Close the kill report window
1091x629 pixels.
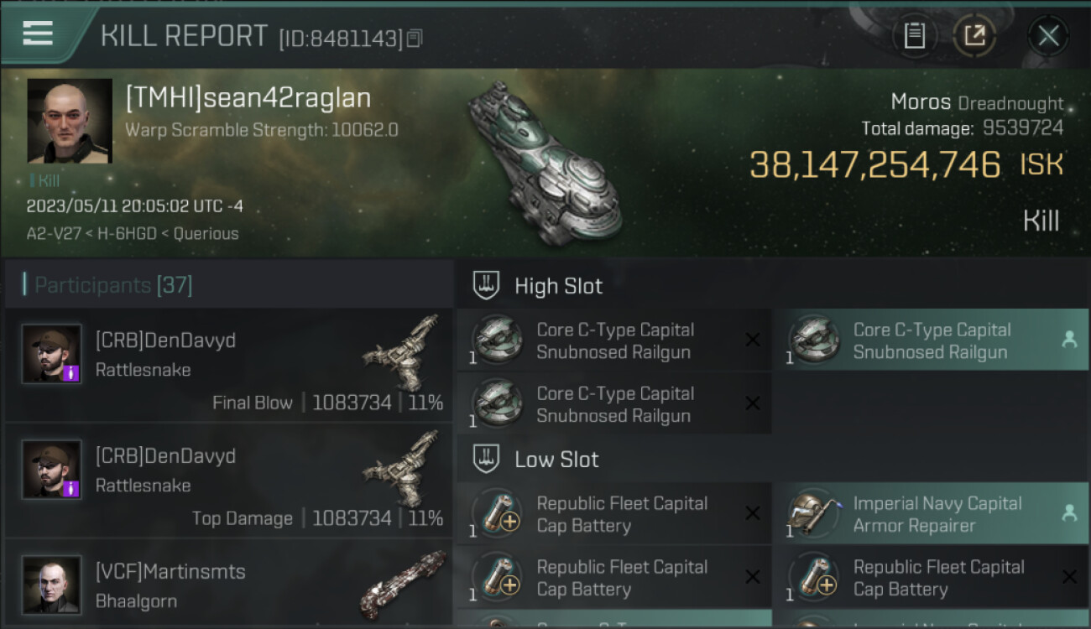[x=1047, y=36]
